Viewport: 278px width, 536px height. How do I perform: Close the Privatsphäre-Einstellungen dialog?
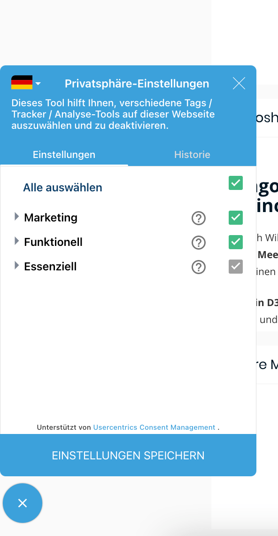tap(239, 83)
